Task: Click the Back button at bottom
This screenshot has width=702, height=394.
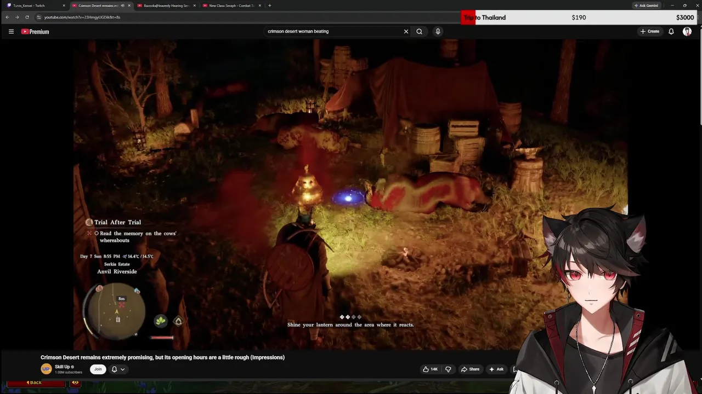Action: point(36,383)
